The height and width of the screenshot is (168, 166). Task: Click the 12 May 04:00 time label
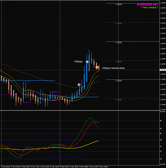coord(74,167)
